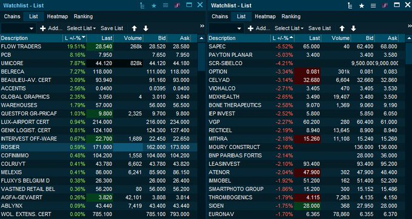Move row up with up arrow in right Watchlist
Viewport: 412px width, 219px height.
[x=342, y=28]
